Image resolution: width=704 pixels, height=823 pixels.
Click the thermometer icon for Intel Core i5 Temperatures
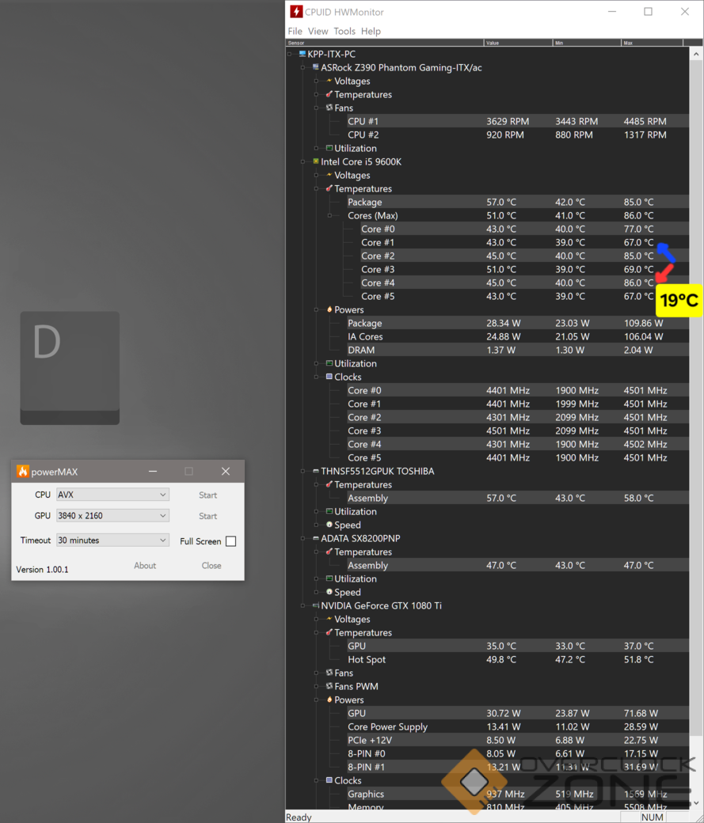[x=329, y=188]
